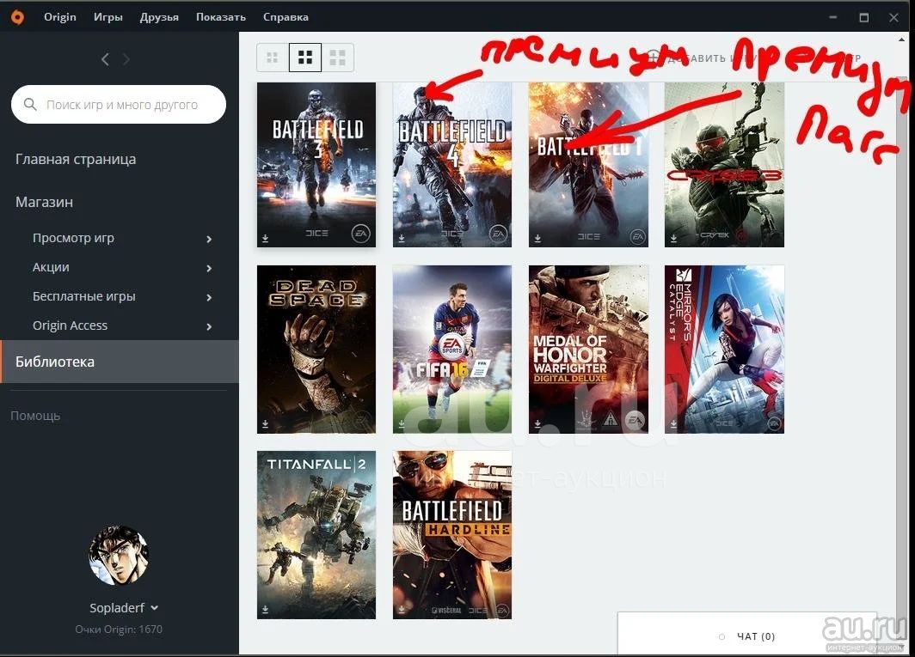Click the Очки Origin: 1670 text

(119, 629)
